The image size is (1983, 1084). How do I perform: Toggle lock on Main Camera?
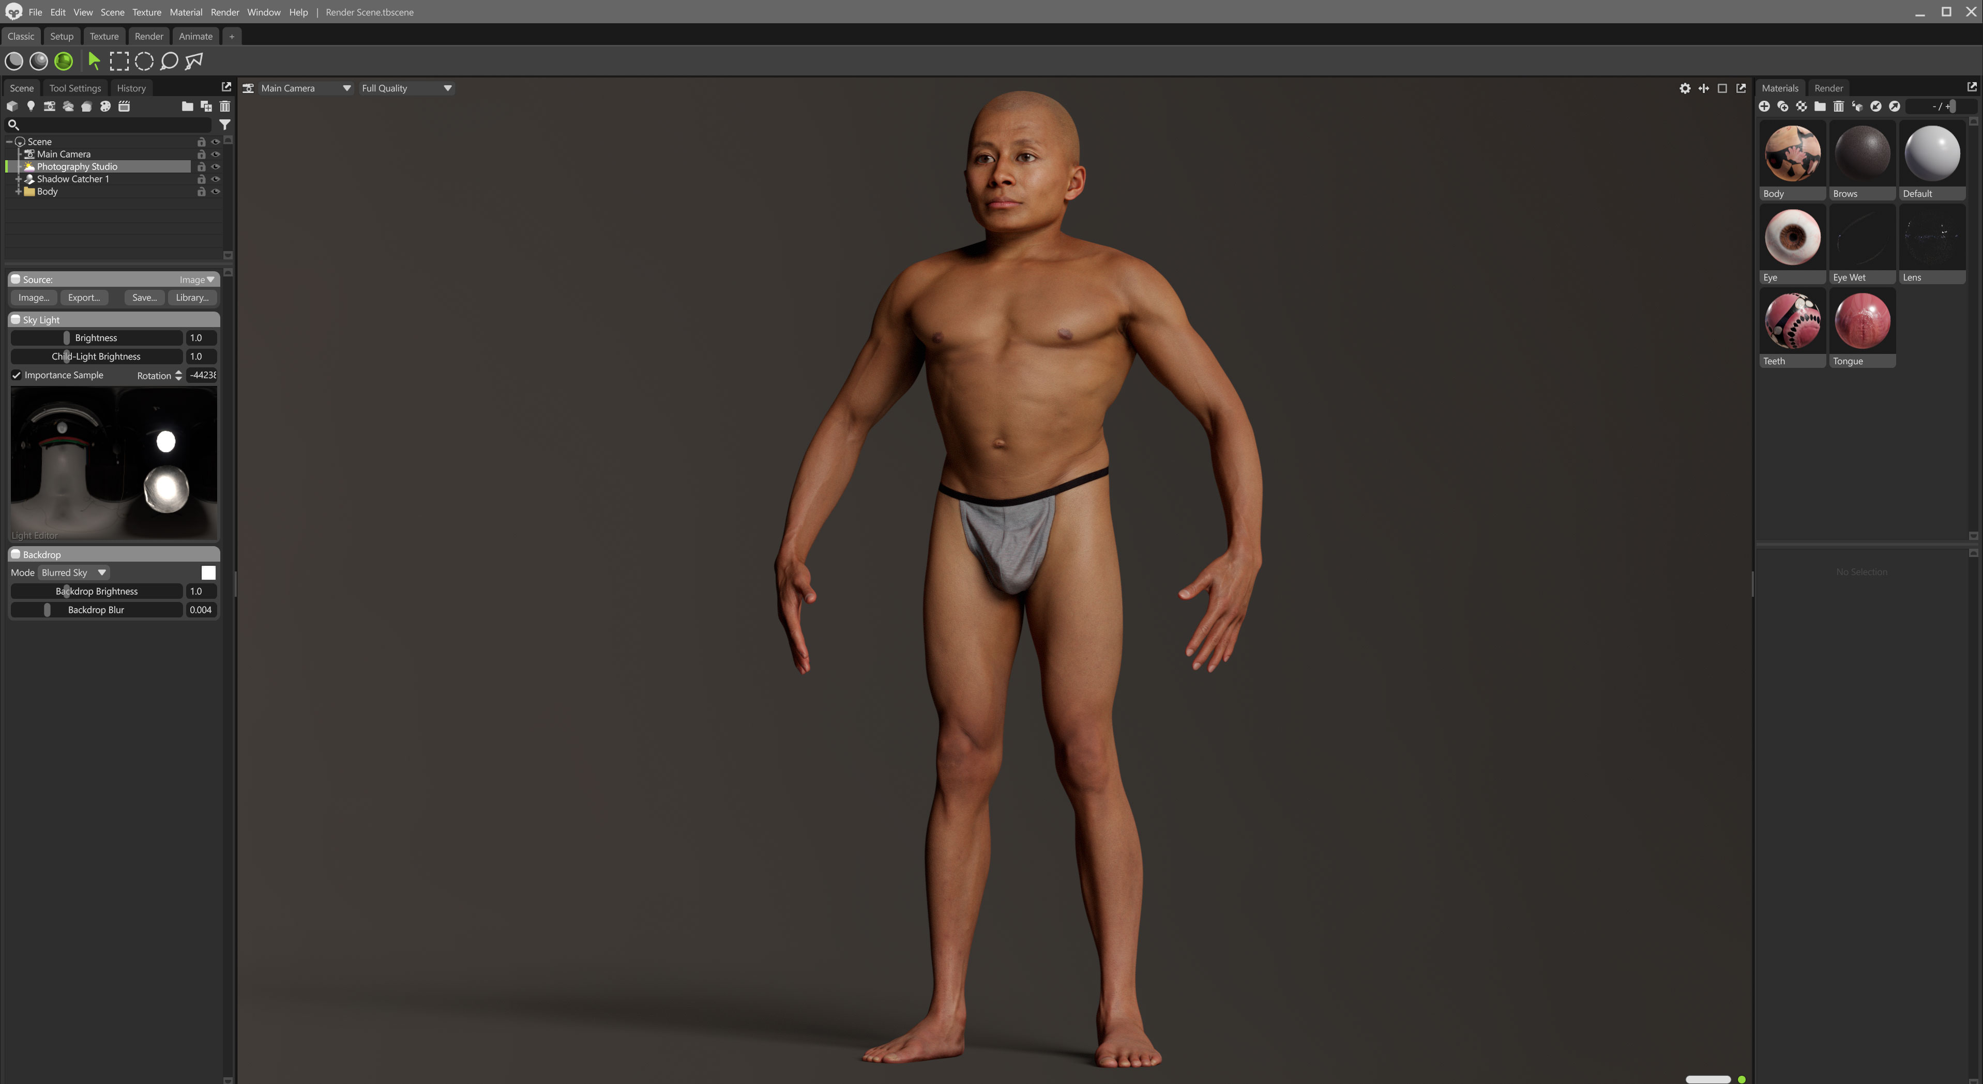click(x=201, y=154)
